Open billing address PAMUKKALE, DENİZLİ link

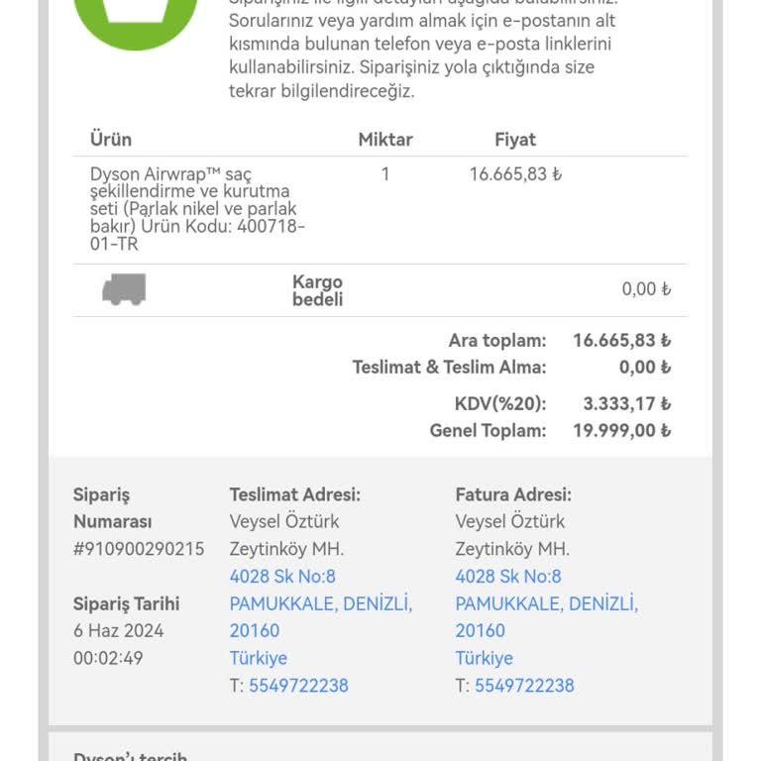547,603
